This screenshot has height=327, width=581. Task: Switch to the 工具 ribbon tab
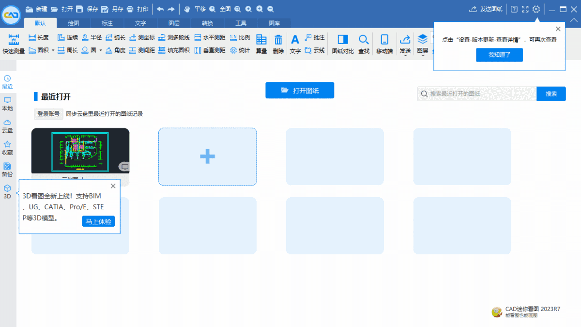(241, 23)
